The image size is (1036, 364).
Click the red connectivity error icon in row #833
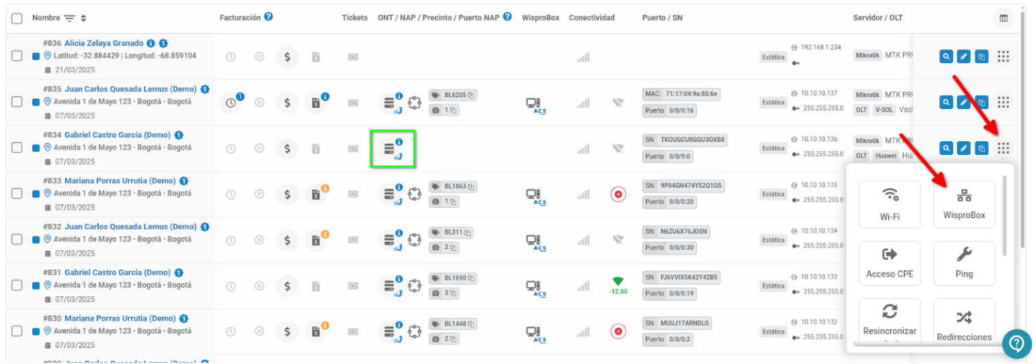pos(618,195)
